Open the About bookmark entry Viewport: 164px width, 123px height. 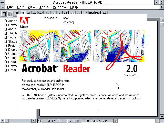[x=12, y=29]
